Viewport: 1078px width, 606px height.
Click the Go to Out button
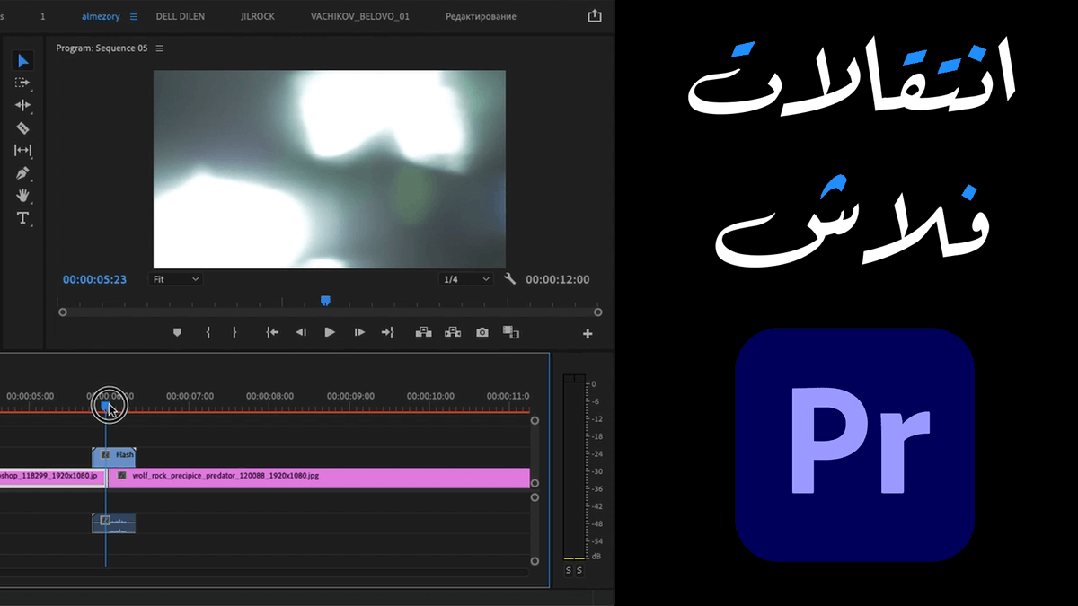388,332
